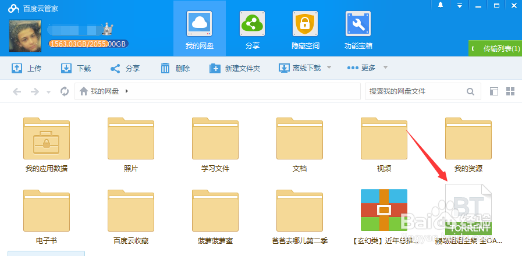
Task: Select the 文档 folder
Action: [x=300, y=145]
